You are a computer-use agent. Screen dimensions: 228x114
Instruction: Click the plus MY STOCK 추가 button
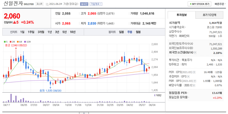pyautogui.click(x=199, y=4)
